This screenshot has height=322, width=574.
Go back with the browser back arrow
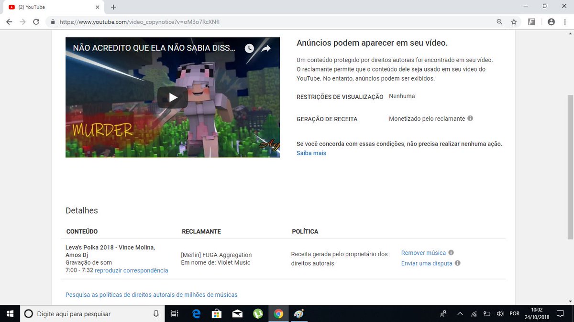click(x=9, y=22)
